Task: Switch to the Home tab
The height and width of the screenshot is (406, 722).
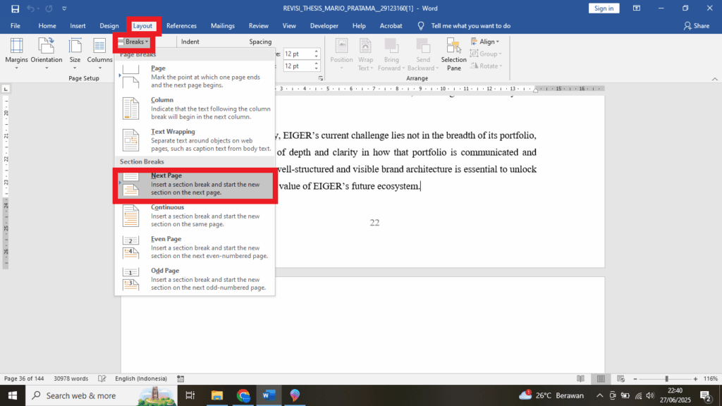Action: pyautogui.click(x=47, y=26)
